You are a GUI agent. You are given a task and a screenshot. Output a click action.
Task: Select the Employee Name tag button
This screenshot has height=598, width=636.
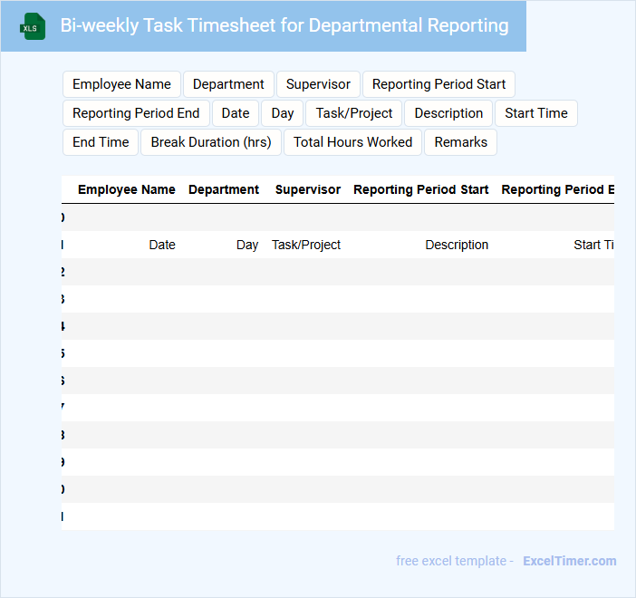121,84
